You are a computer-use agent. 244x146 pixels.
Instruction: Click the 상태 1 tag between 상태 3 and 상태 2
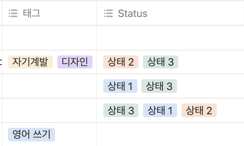pos(160,110)
